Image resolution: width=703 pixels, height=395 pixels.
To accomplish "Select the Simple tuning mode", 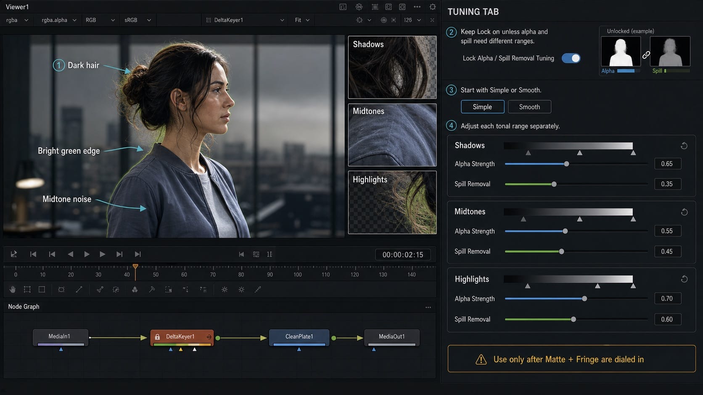I will tap(483, 107).
